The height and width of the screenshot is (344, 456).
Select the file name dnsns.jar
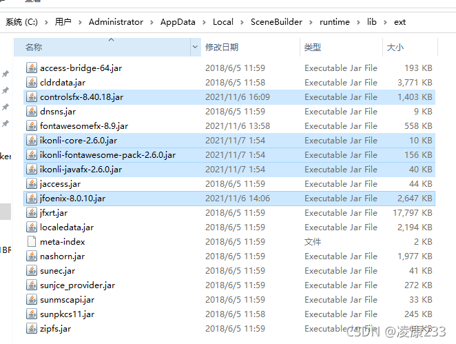(x=58, y=112)
